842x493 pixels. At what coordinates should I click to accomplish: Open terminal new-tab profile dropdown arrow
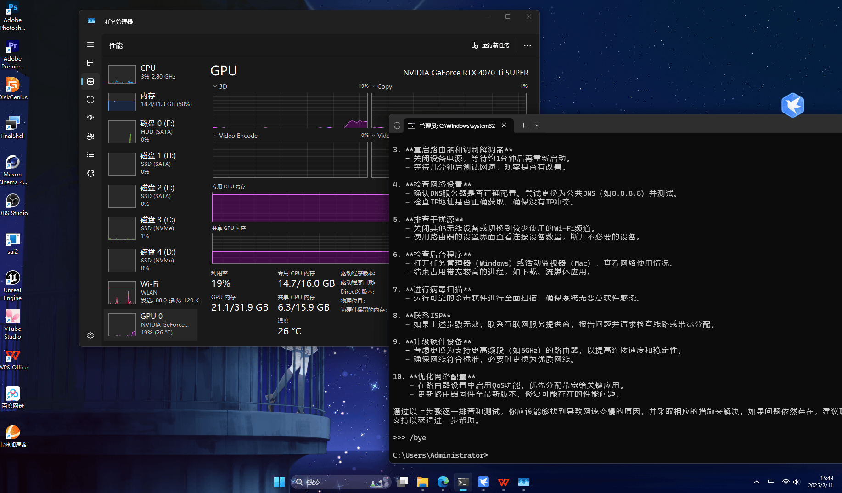click(537, 125)
